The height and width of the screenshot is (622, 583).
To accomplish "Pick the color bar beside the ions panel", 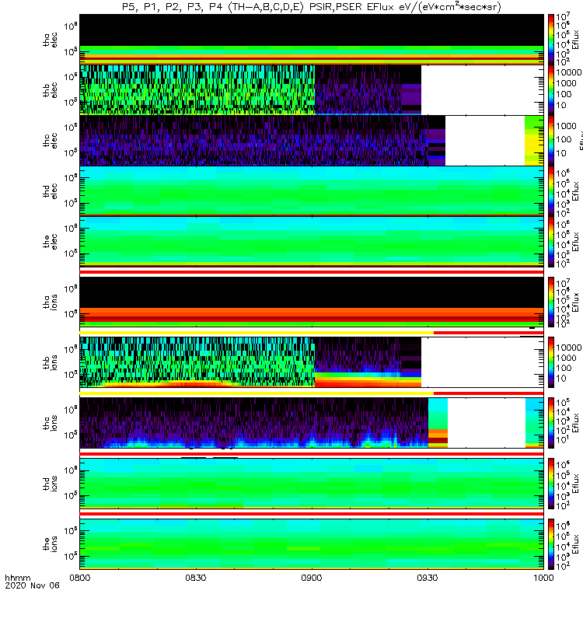I will point(551,544).
